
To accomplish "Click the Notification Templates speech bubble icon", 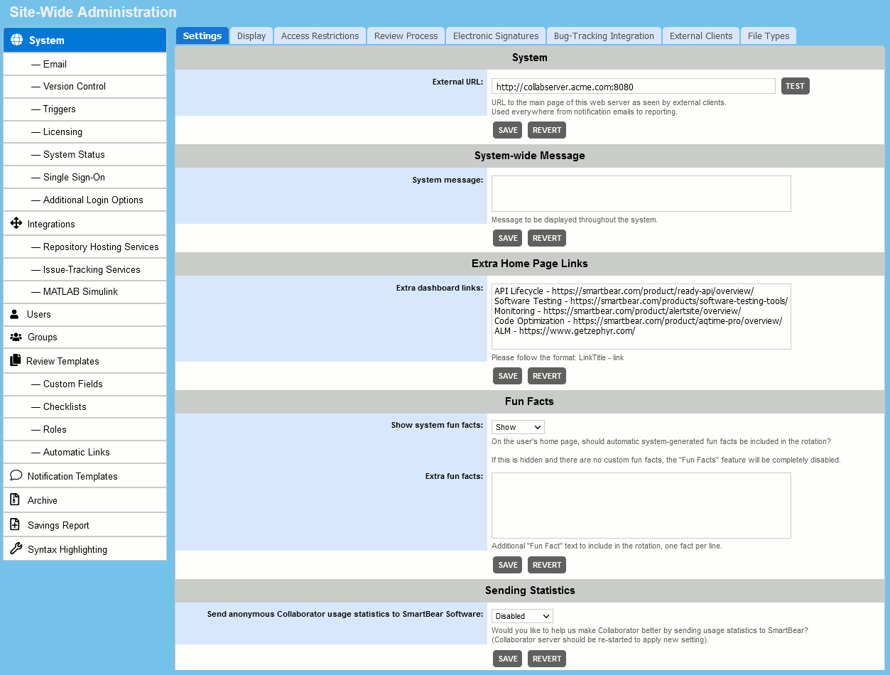I will pos(16,475).
